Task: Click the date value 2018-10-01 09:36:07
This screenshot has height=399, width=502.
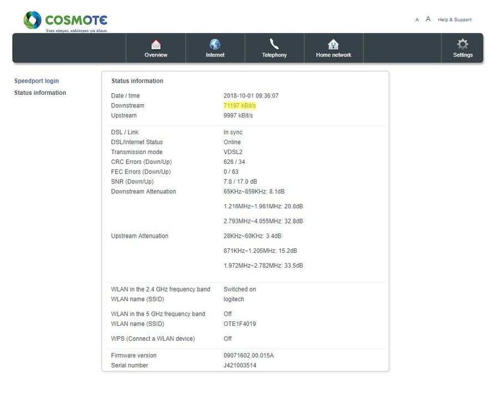Action: click(251, 95)
